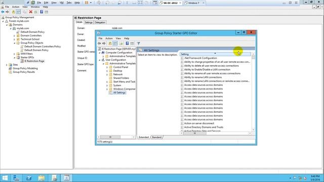This screenshot has height=182, width=324.
Task: Click the VMware send Ctrl+Alt+Del icon
Action: click(99, 3)
